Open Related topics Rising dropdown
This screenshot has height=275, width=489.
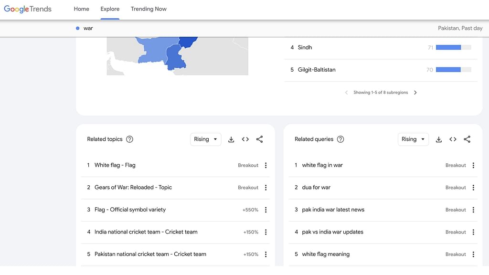tap(205, 139)
